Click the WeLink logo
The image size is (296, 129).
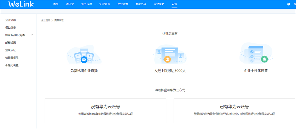(x=21, y=4)
